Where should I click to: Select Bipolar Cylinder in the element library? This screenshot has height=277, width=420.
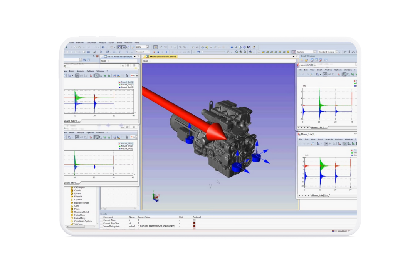79,203
